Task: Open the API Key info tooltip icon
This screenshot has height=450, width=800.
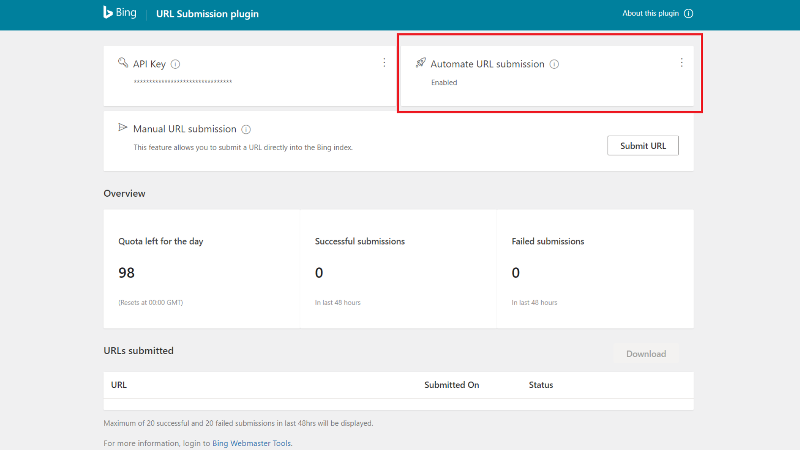Action: [176, 64]
